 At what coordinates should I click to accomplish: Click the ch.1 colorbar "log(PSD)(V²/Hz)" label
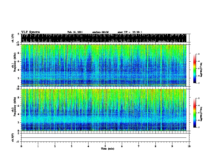[x=201, y=70]
